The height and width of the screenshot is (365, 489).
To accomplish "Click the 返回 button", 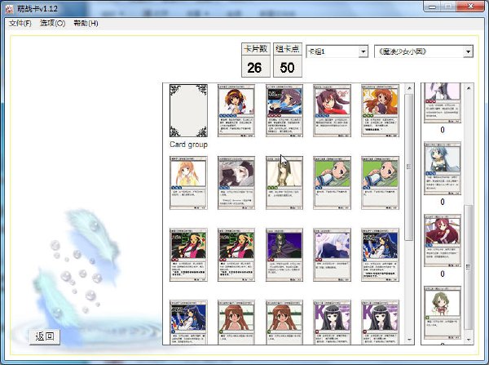I will 45,336.
